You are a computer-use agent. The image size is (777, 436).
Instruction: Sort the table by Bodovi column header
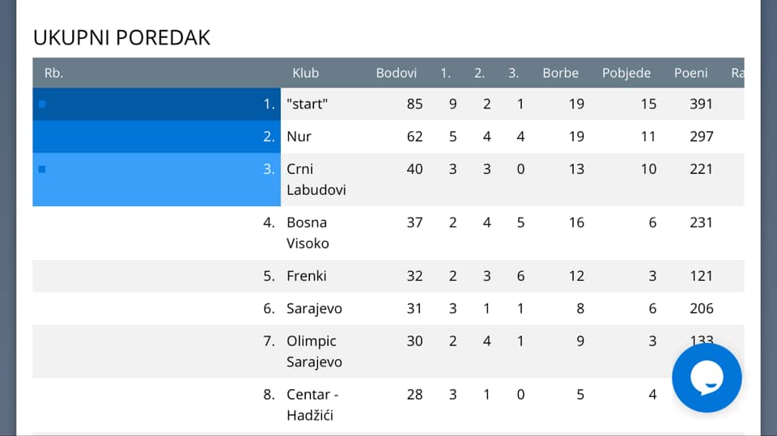[x=396, y=73]
